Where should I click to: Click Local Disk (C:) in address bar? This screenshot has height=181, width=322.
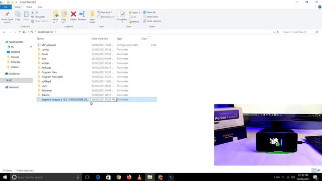[x=45, y=32]
